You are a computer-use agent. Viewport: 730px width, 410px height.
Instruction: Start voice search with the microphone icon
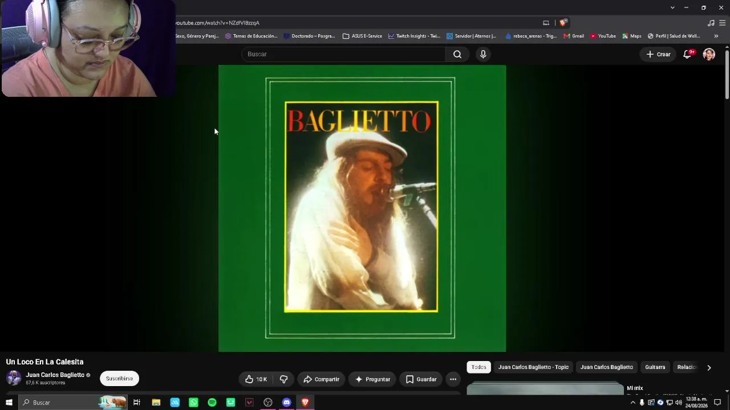click(483, 54)
